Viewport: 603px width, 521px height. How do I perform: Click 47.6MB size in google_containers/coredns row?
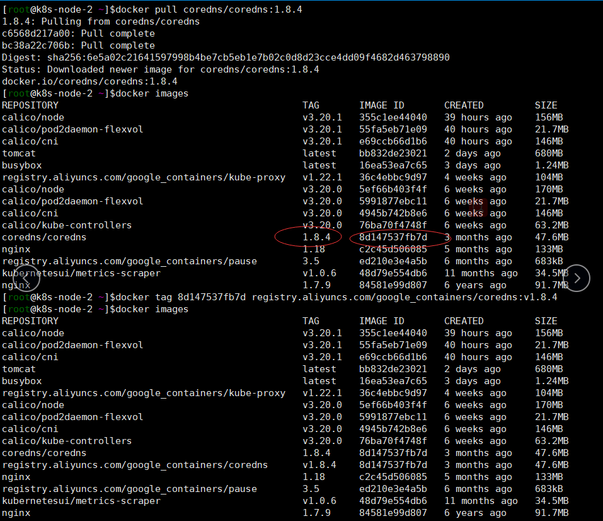552,465
